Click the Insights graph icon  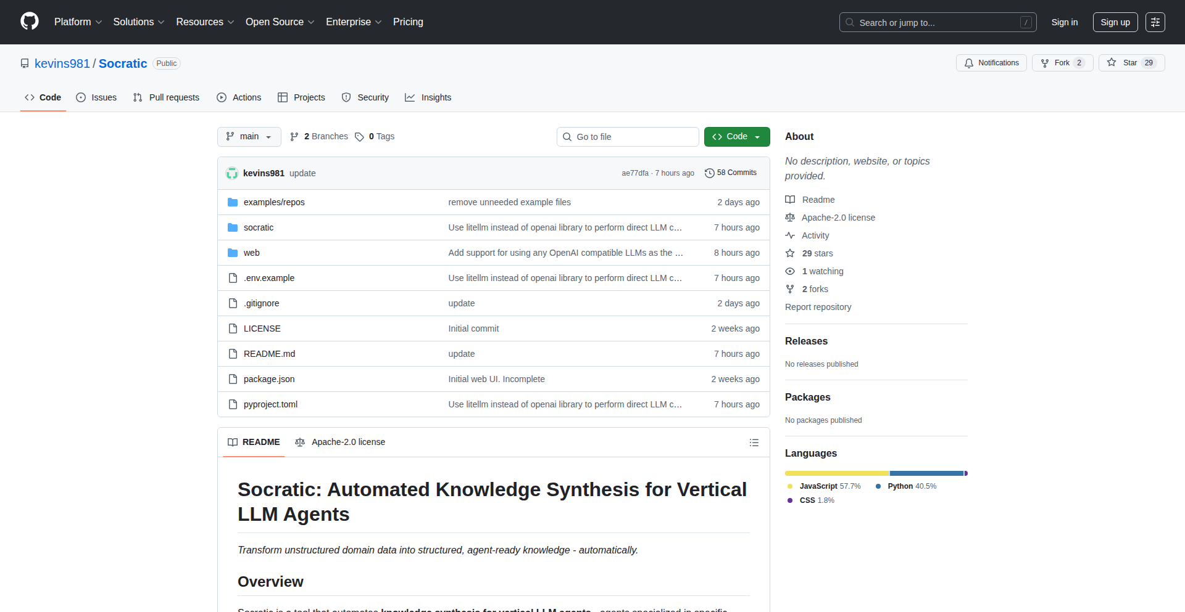[x=410, y=97]
